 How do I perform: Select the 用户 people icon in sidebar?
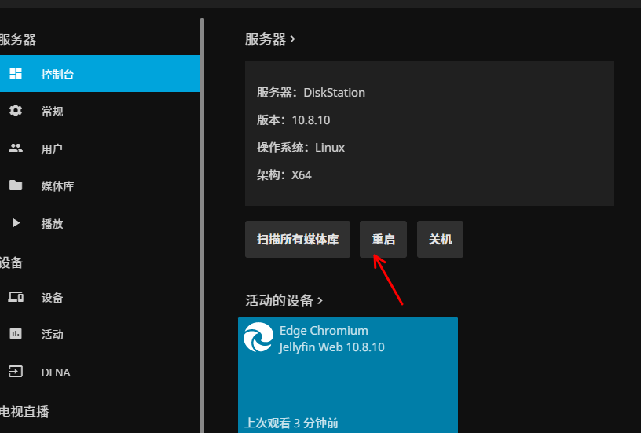tap(16, 149)
